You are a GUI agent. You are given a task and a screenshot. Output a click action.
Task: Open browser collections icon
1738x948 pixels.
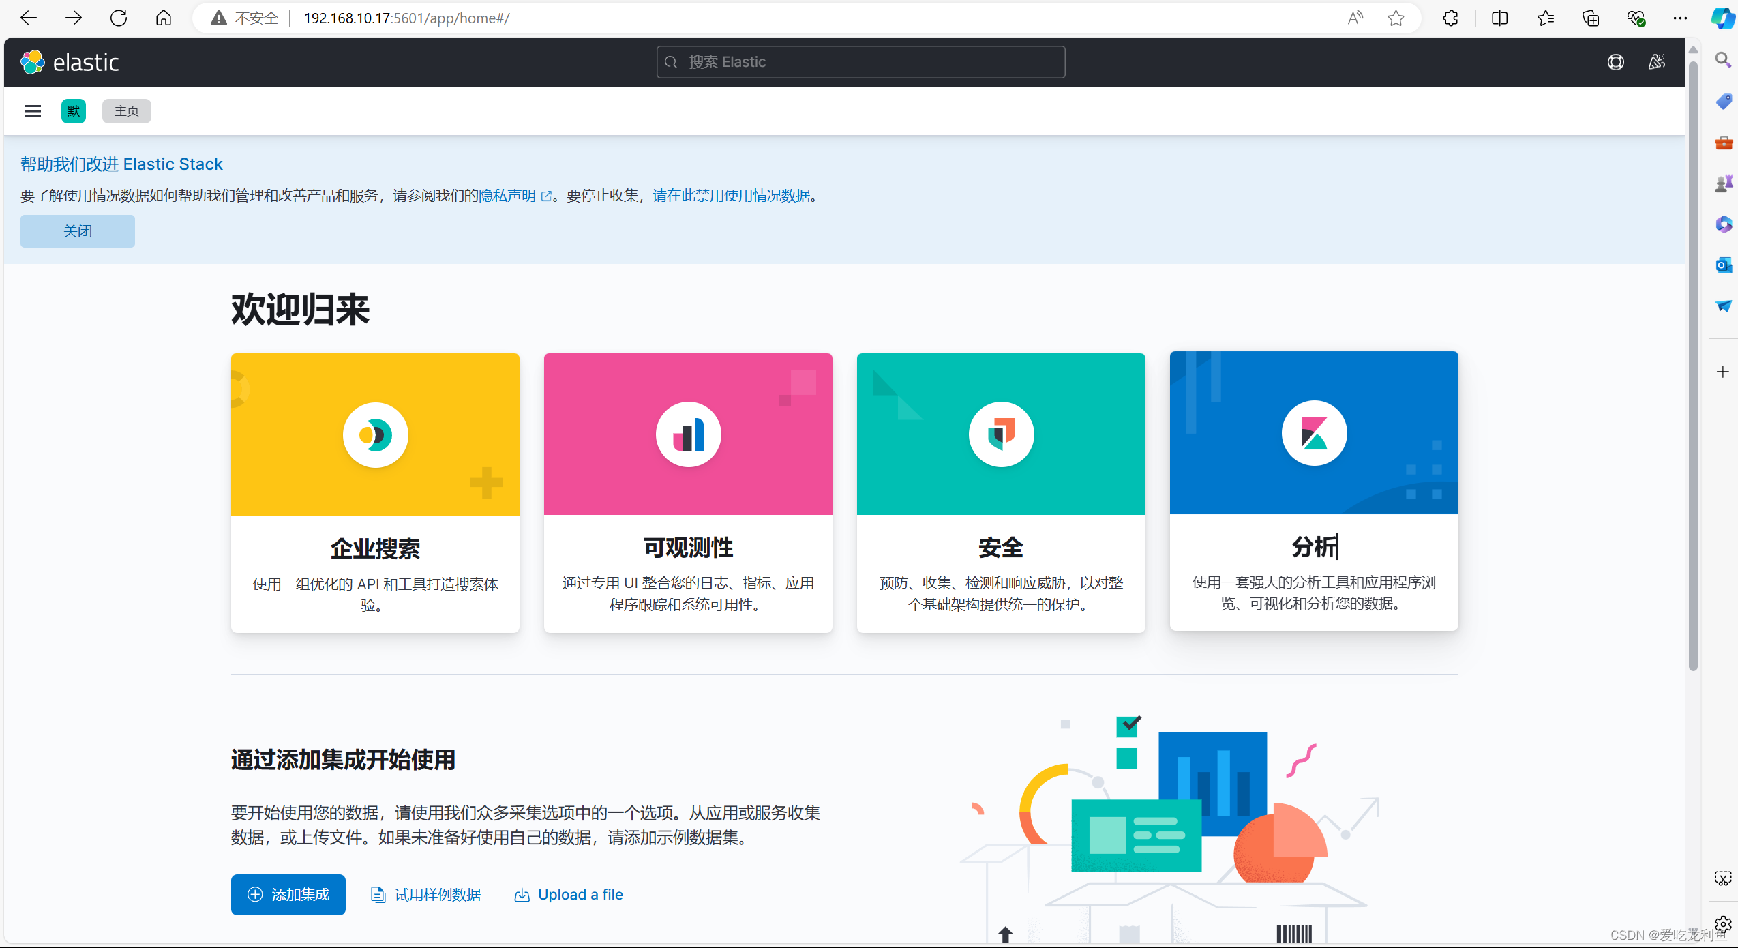click(x=1590, y=18)
